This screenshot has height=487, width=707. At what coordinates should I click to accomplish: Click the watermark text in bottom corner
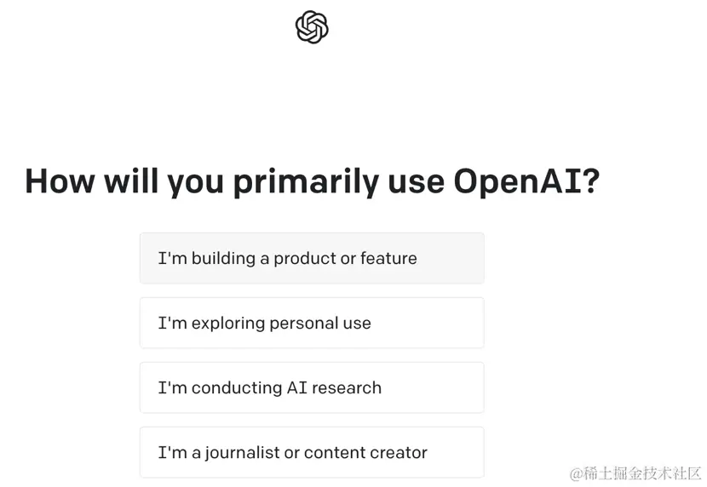[635, 474]
